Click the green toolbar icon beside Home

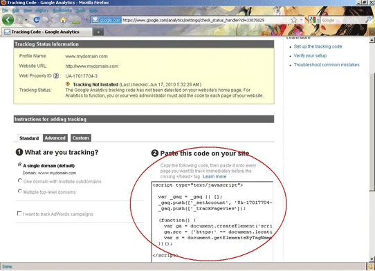tap(76, 21)
